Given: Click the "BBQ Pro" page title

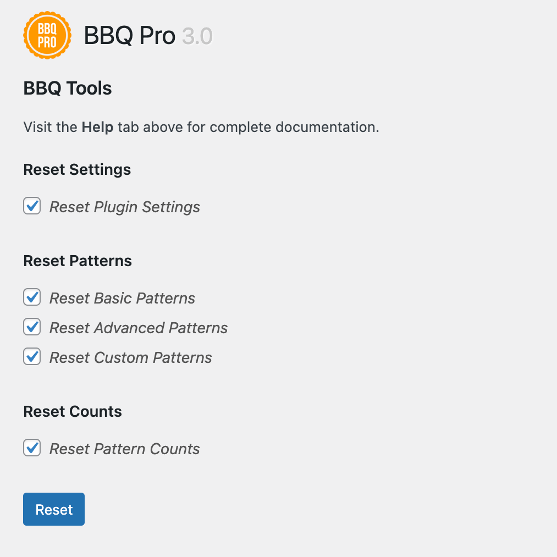Looking at the screenshot, I should point(130,36).
